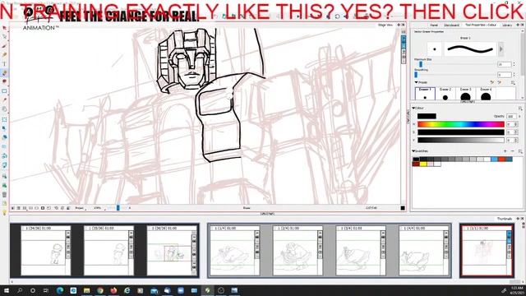
Task: Select the arrow Select tool in tools toolbar
Action: coord(4,28)
